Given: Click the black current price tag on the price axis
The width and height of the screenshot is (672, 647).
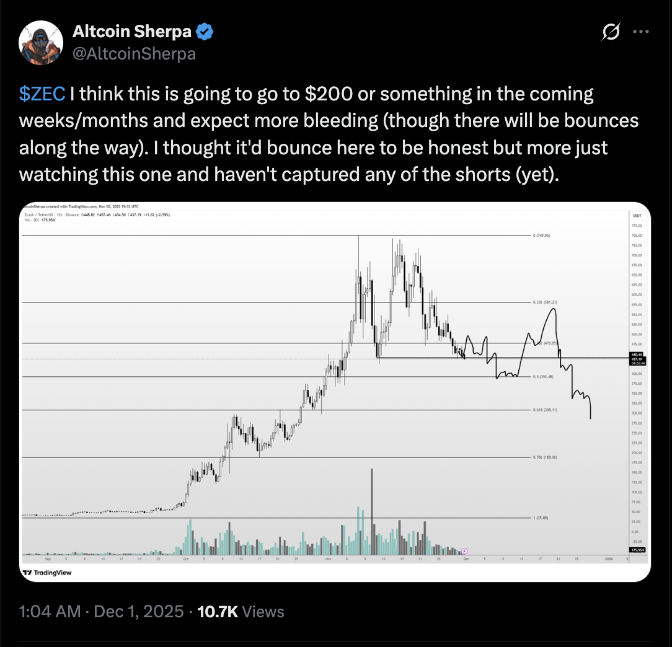Looking at the screenshot, I should point(636,358).
